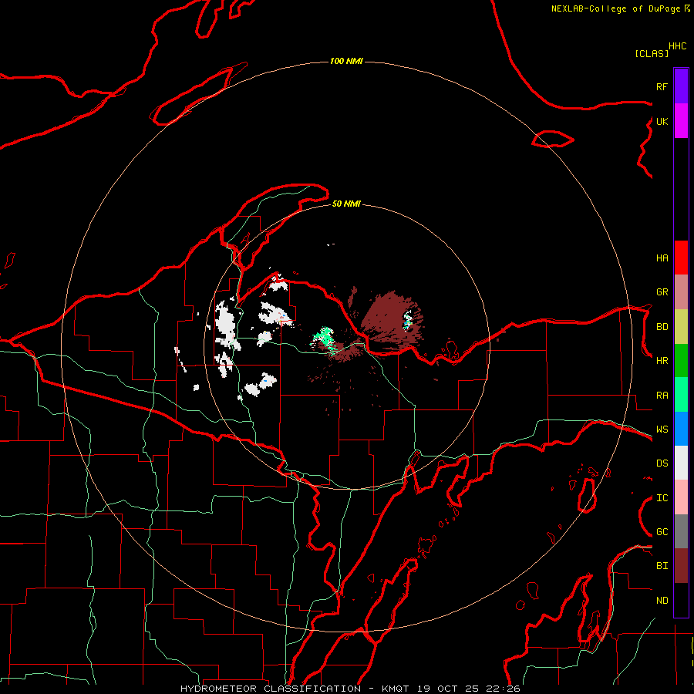Click the '19 OCT 25' date text
Image resolution: width=694 pixels, height=694 pixels.
[448, 689]
